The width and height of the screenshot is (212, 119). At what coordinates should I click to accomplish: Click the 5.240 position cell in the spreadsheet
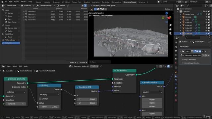[53, 17]
